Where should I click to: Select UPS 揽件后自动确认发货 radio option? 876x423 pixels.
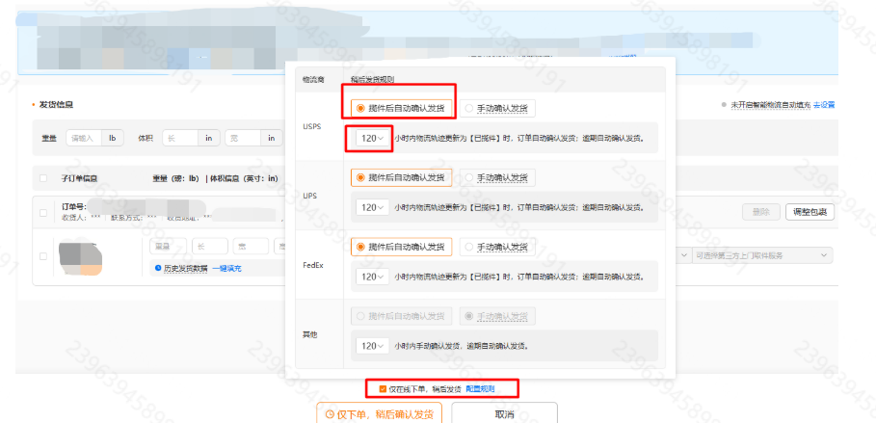click(401, 177)
